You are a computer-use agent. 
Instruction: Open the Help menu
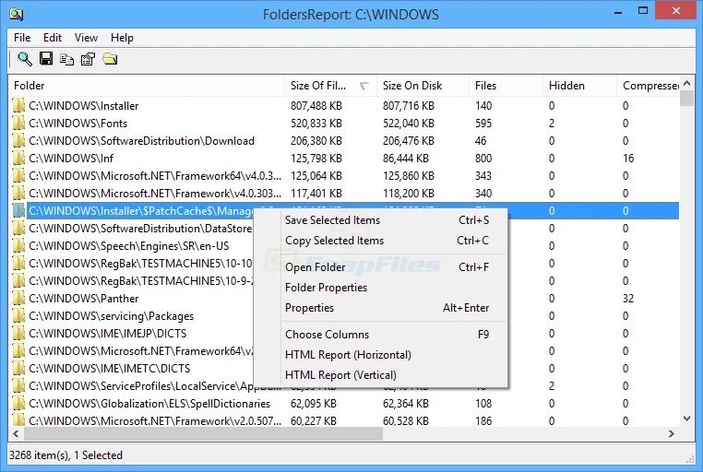click(122, 38)
